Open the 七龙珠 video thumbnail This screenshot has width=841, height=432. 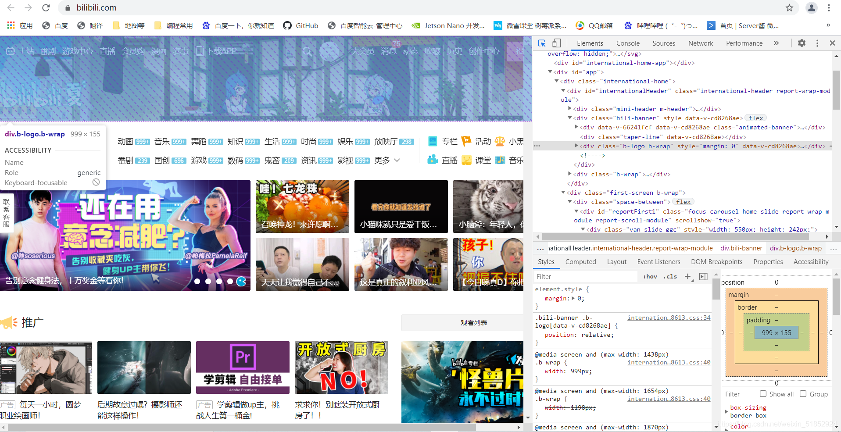(302, 206)
